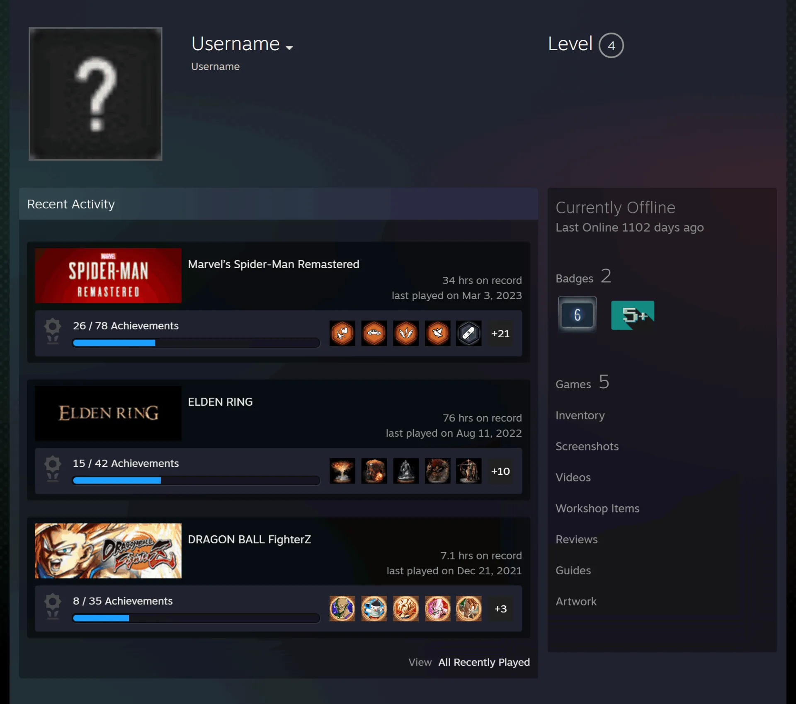Show the +10 more Elden Ring achievements
The image size is (796, 704).
point(500,471)
